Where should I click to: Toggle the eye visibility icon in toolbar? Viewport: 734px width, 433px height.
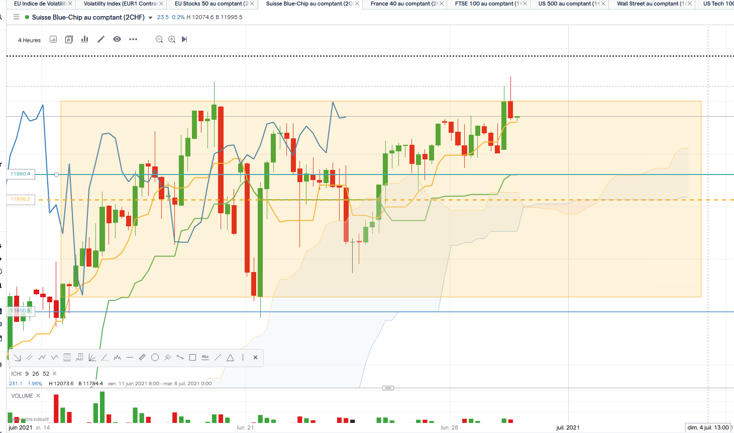tap(117, 39)
